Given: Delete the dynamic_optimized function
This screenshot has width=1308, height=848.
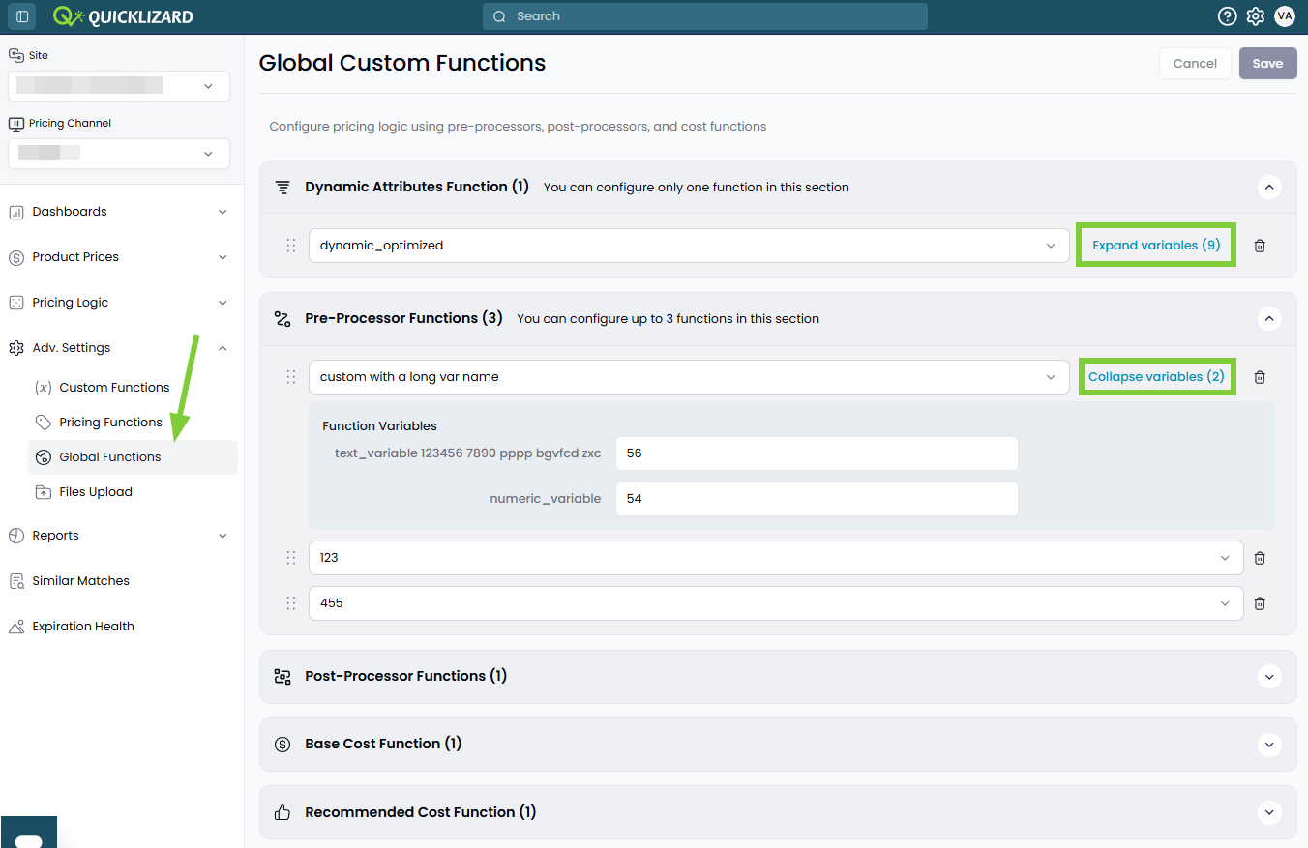Looking at the screenshot, I should pos(1260,246).
